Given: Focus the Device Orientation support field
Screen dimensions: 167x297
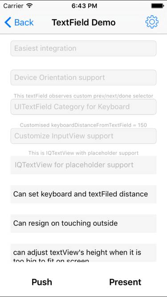Looking at the screenshot, I should click(x=84, y=77).
